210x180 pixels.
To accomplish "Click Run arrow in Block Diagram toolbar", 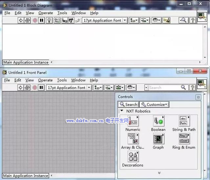I will tap(21, 20).
